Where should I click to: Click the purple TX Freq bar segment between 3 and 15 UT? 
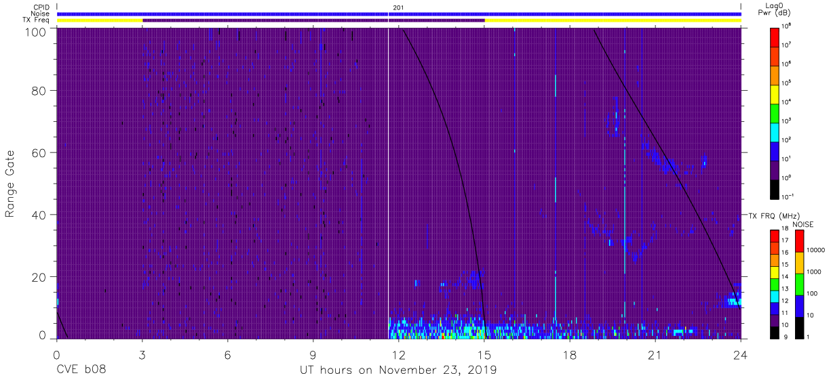[313, 20]
